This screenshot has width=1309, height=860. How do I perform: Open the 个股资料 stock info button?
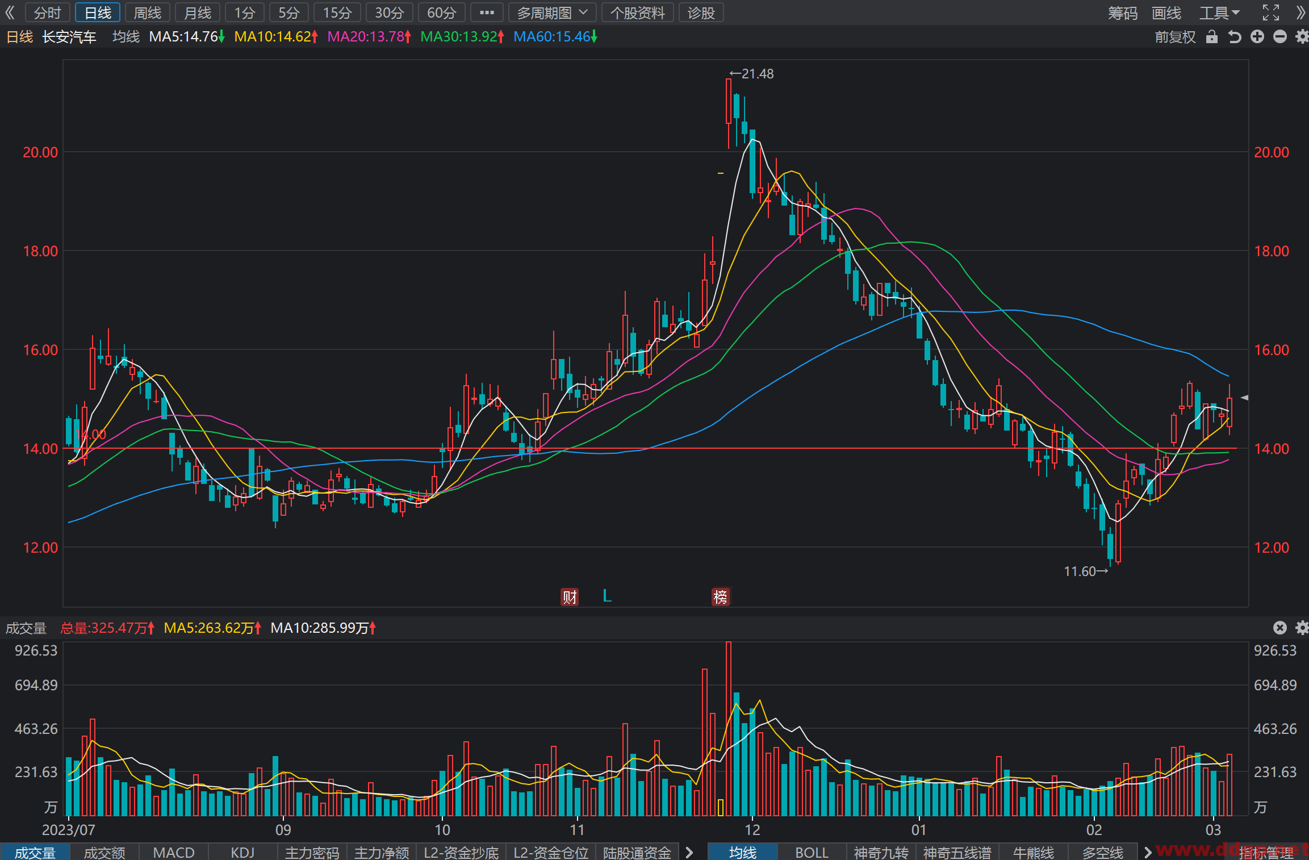click(637, 12)
